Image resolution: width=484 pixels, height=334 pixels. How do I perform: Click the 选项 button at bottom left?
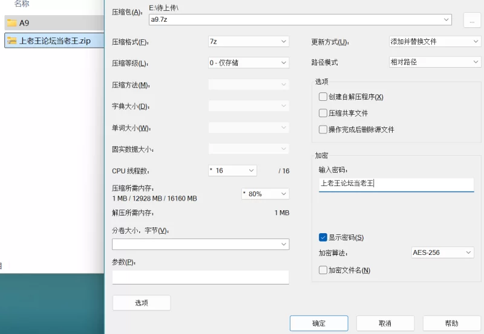142,303
